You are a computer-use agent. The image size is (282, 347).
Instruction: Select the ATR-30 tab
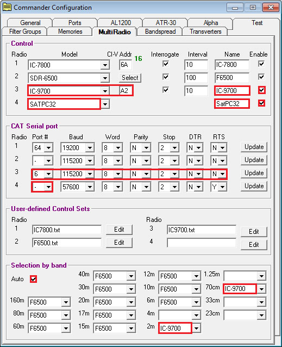click(x=166, y=23)
